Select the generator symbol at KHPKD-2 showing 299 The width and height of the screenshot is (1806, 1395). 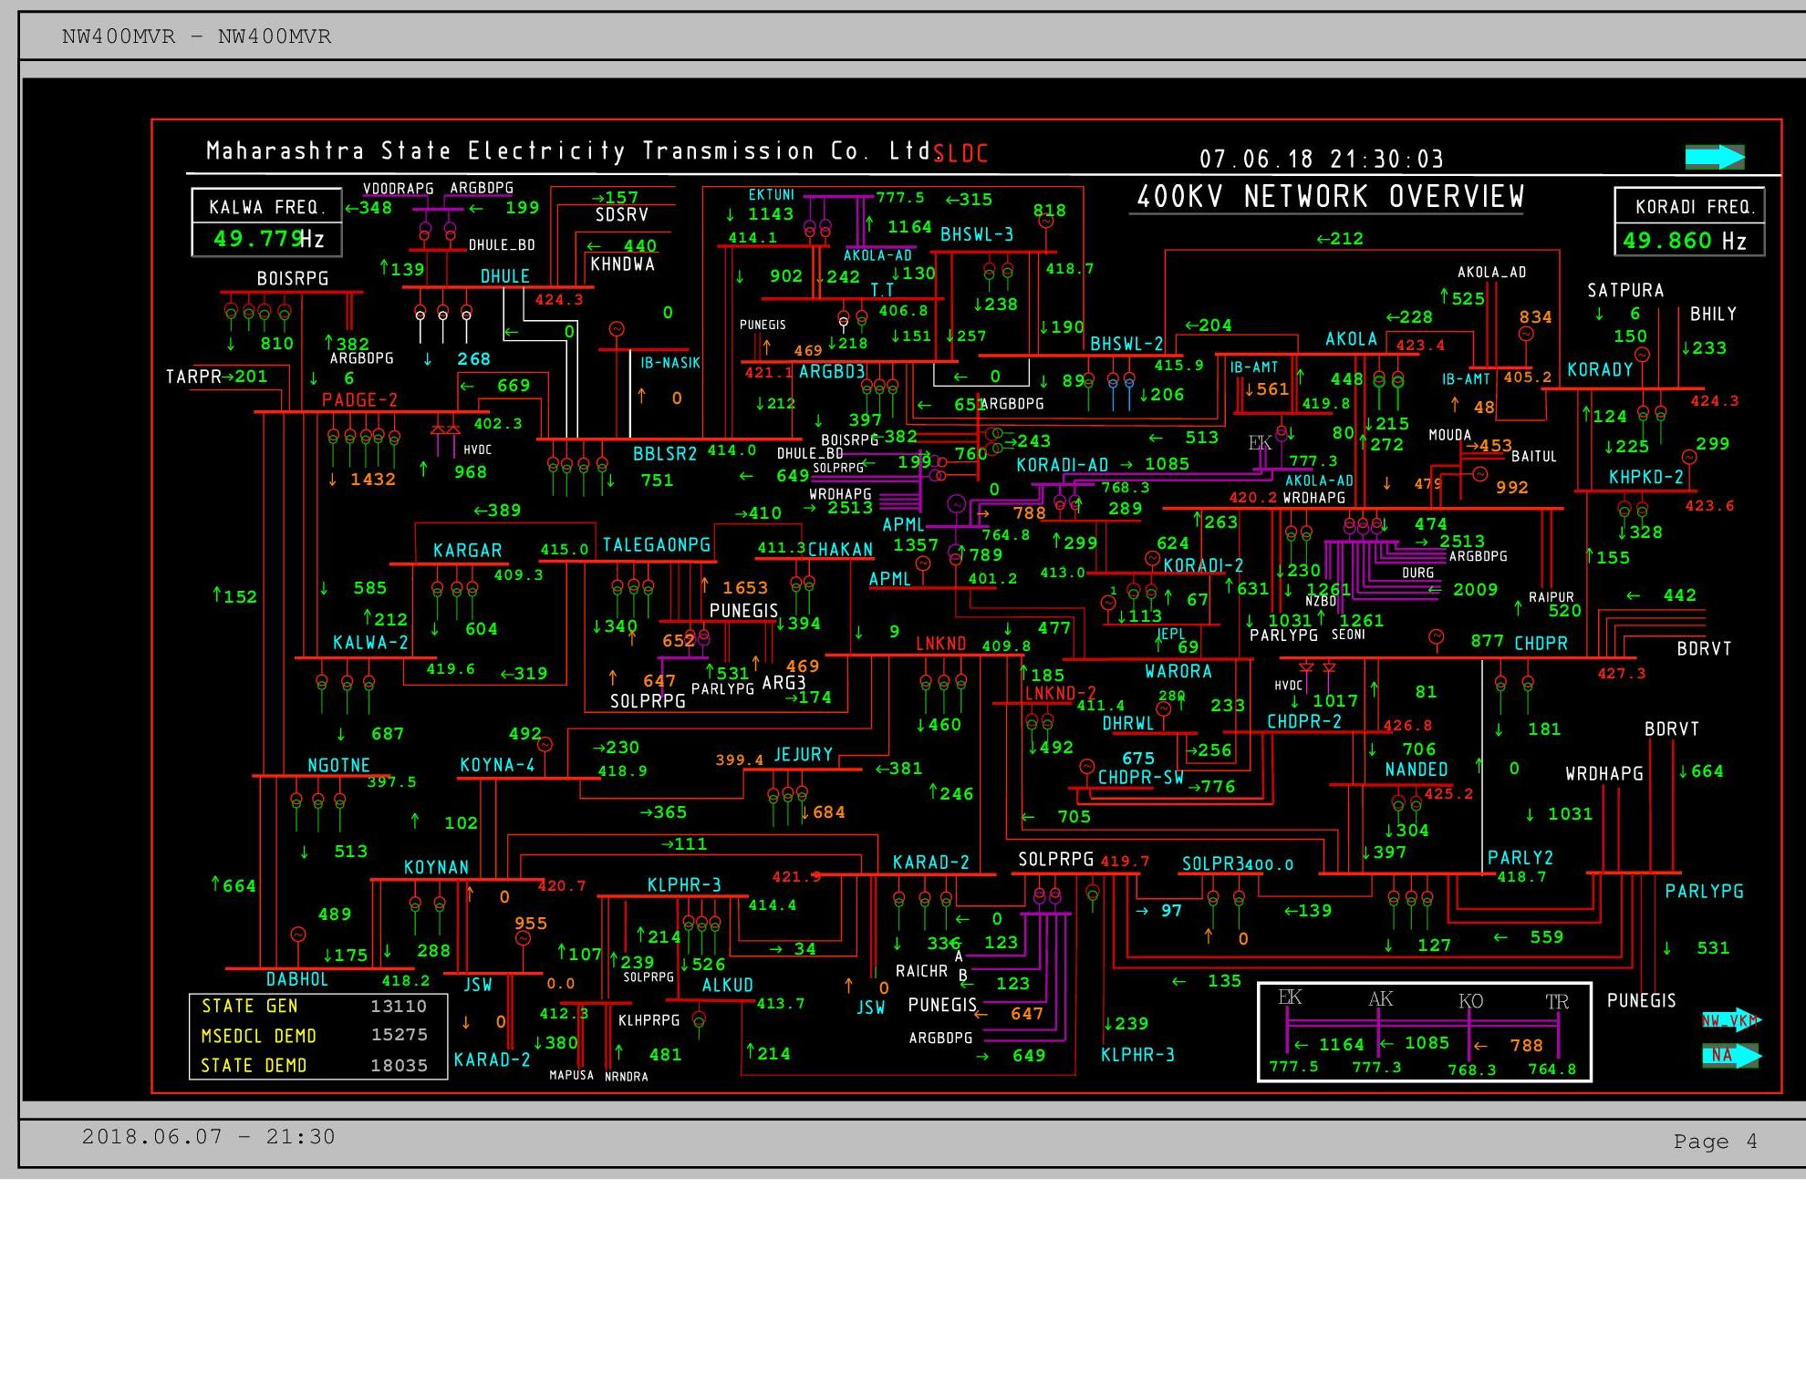pos(1689,458)
